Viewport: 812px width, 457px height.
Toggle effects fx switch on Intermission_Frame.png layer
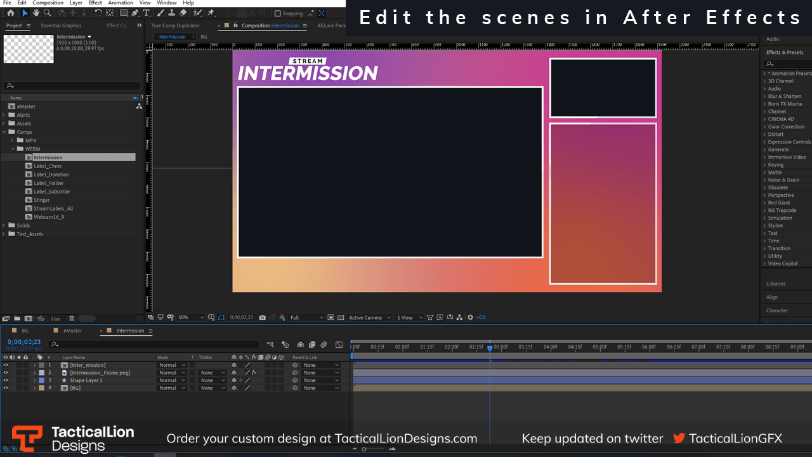(254, 373)
